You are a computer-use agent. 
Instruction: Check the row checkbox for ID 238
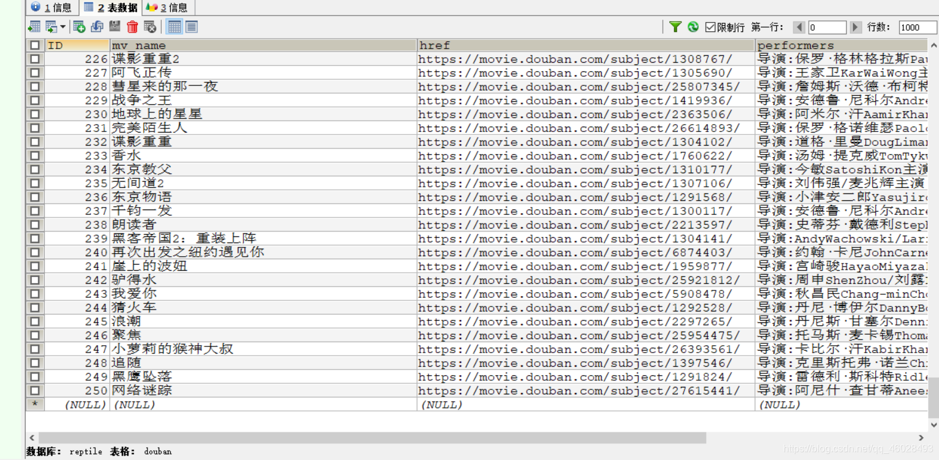tap(35, 225)
